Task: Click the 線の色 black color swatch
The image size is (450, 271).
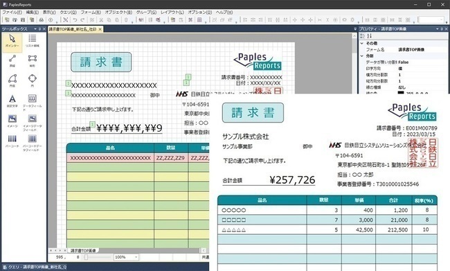Action: (x=401, y=93)
